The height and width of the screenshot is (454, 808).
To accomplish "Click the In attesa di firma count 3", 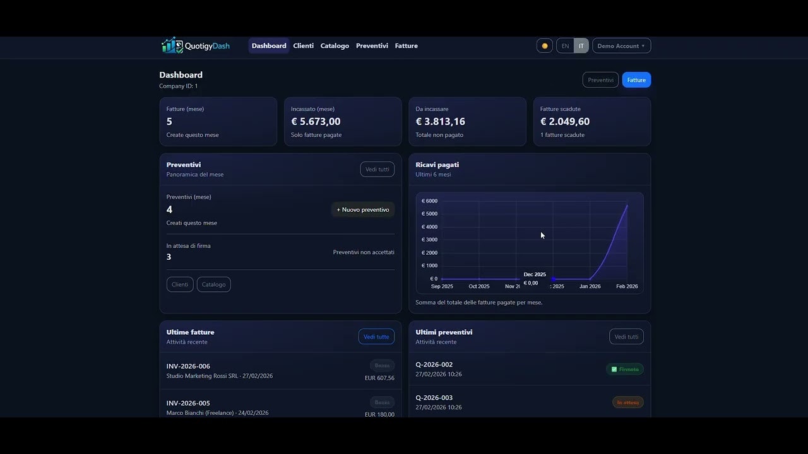I will 169,257.
